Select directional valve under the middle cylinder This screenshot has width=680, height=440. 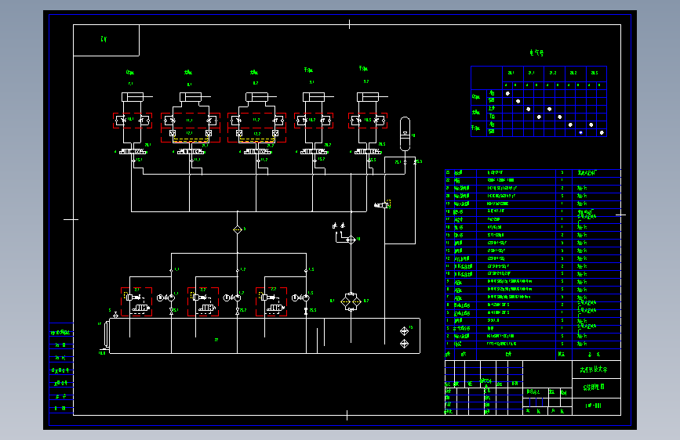[x=257, y=152]
